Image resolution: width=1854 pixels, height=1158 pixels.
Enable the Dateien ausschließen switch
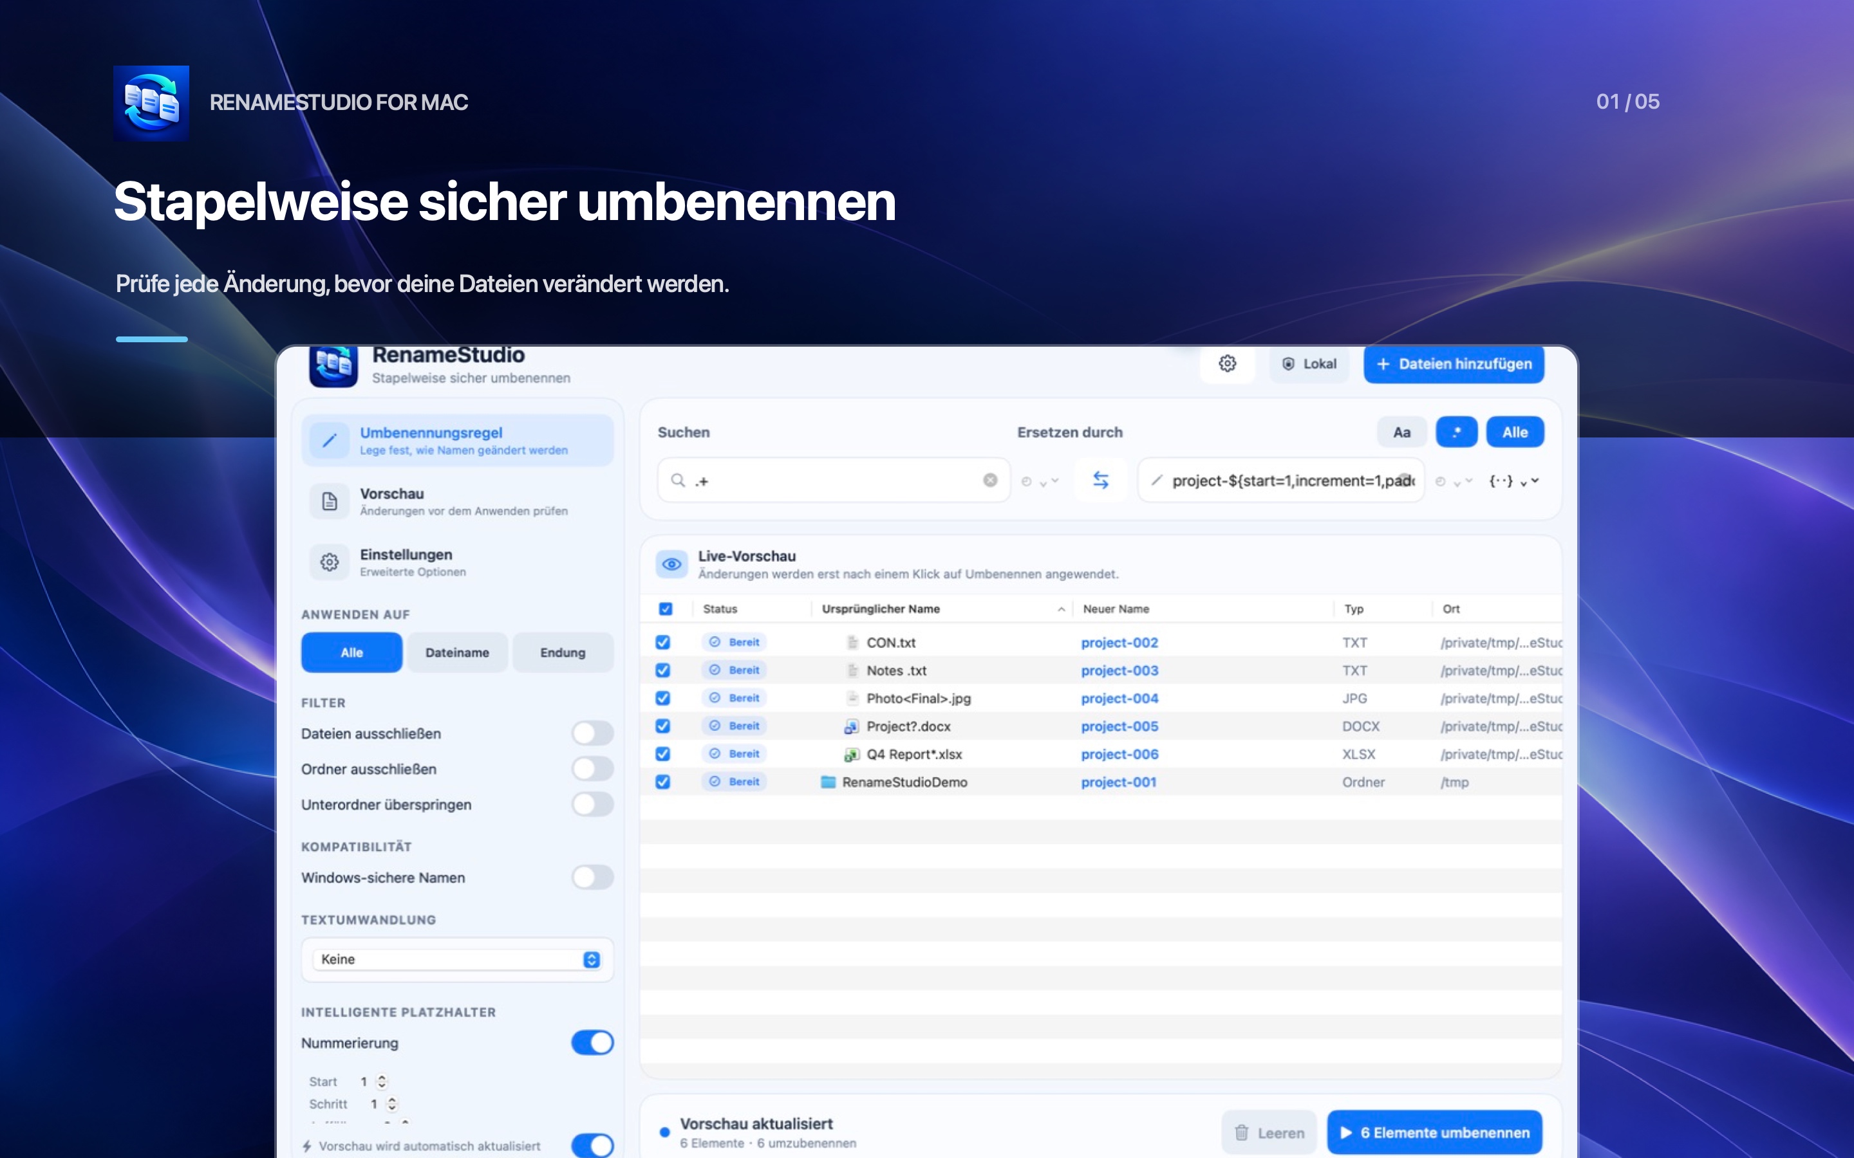pyautogui.click(x=592, y=733)
